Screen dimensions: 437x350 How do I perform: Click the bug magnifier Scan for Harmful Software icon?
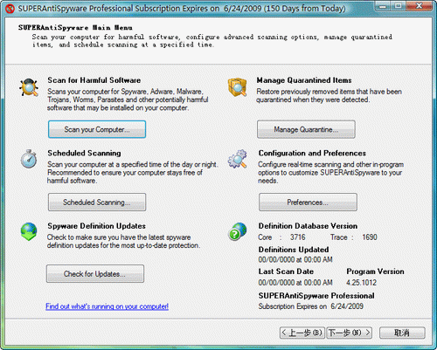pyautogui.click(x=29, y=87)
